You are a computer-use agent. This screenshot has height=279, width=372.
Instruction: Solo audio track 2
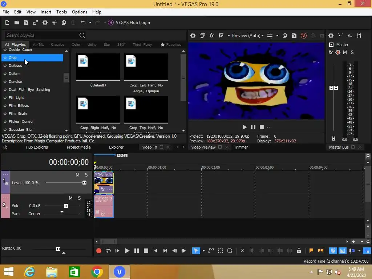point(79,198)
